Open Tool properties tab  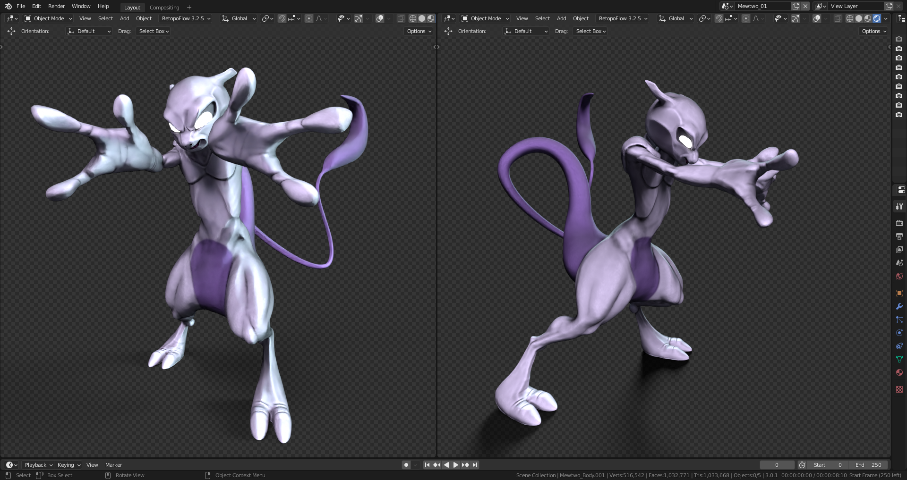click(899, 206)
